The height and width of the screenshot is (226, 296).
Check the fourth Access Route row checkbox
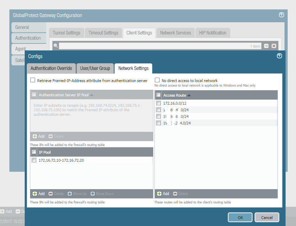click(158, 123)
